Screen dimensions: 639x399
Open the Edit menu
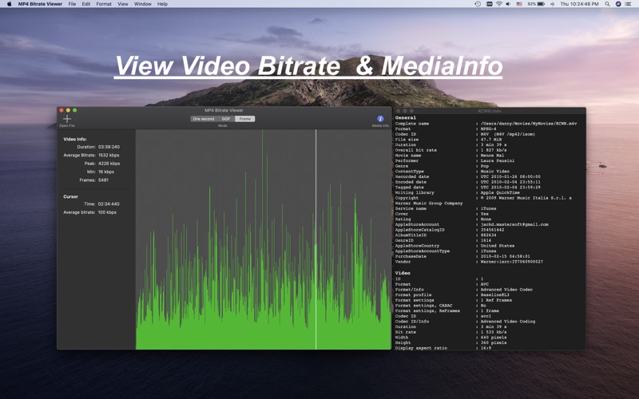point(86,4)
